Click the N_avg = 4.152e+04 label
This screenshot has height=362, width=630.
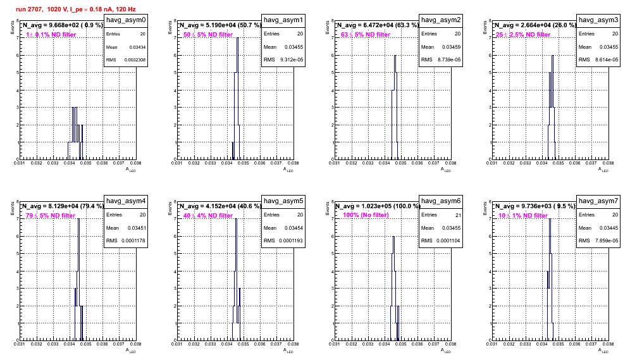point(219,206)
